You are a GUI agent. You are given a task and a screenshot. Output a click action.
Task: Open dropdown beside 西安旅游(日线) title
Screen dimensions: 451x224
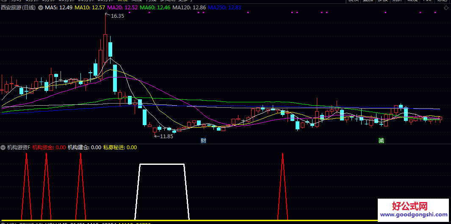41,8
